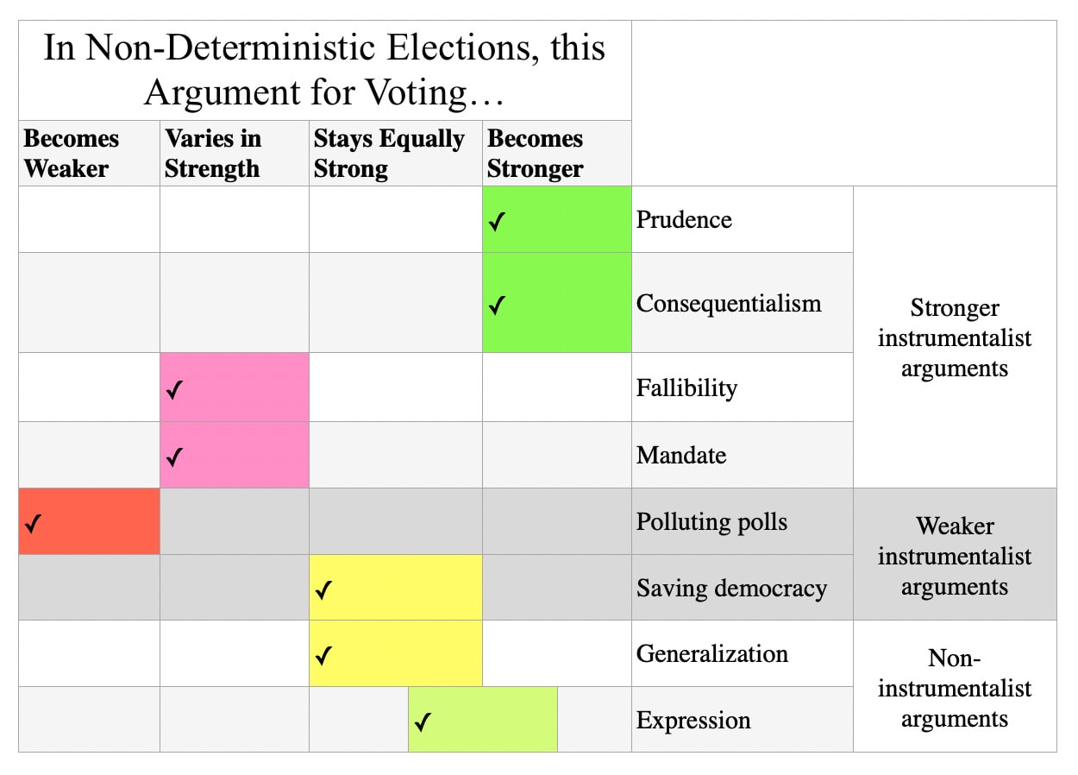
Task: Click the "Weaker instrumentalist arguments" group label
Action: click(x=954, y=556)
